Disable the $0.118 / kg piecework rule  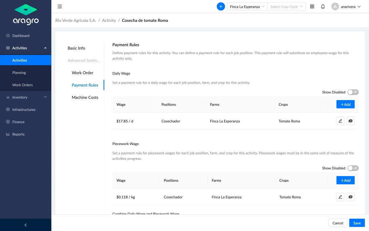(351, 197)
